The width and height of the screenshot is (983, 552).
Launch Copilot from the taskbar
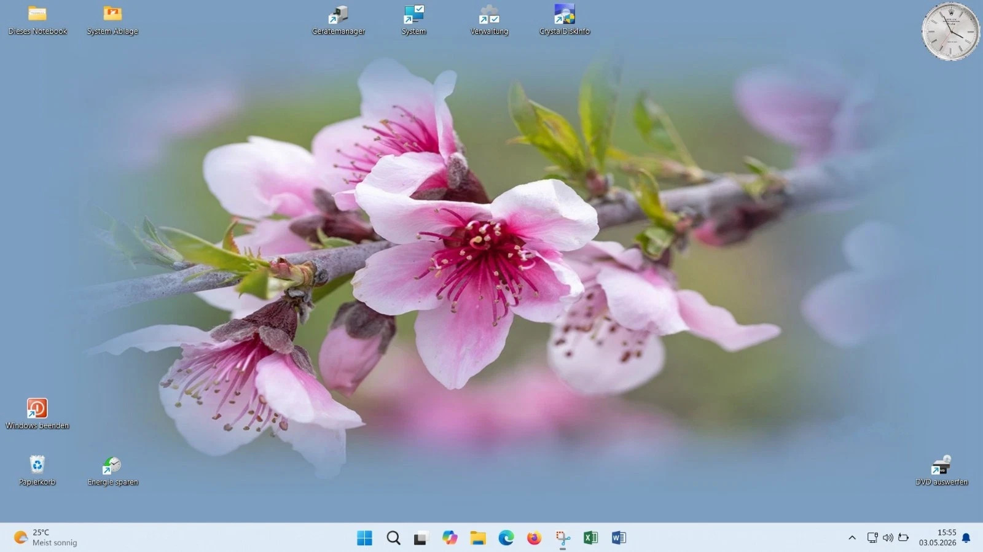click(450, 538)
